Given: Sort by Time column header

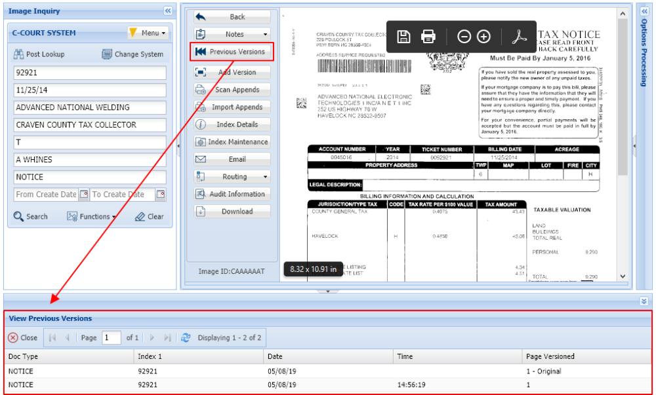Looking at the screenshot, I should point(458,356).
